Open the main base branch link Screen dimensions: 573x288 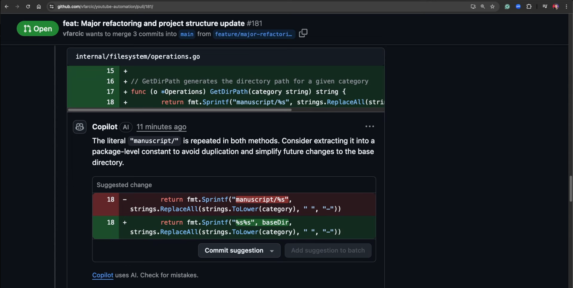[187, 34]
